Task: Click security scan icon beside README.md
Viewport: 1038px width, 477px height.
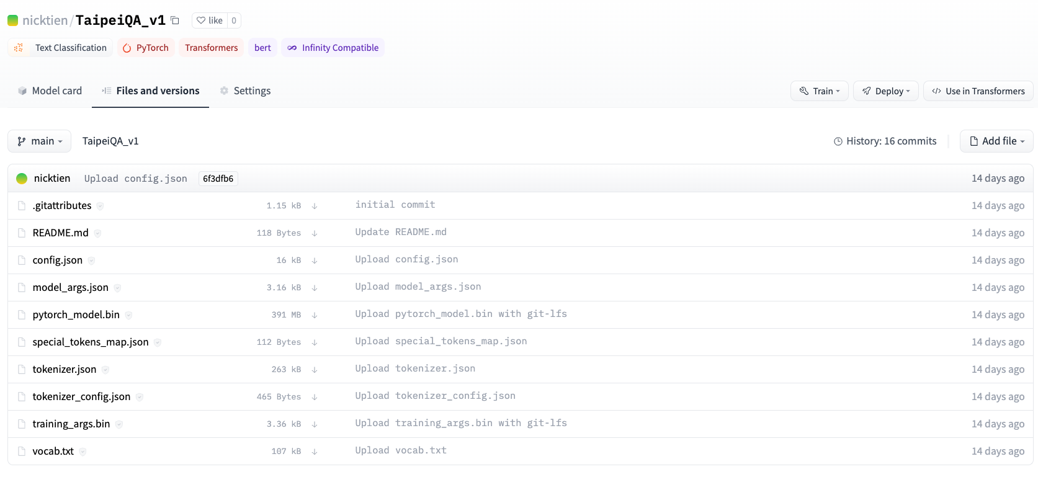Action: pos(97,233)
